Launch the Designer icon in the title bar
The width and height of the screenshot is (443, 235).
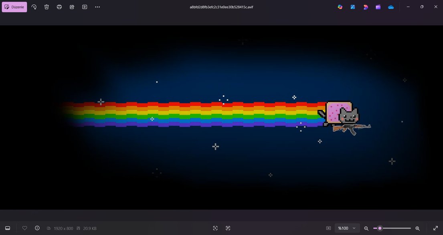tap(366, 7)
